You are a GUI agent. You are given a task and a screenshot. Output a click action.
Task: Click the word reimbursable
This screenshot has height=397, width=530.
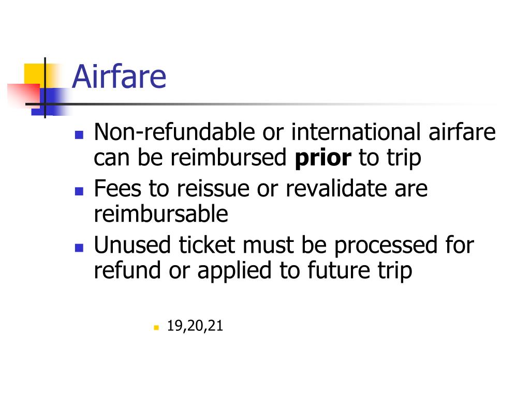pos(161,214)
